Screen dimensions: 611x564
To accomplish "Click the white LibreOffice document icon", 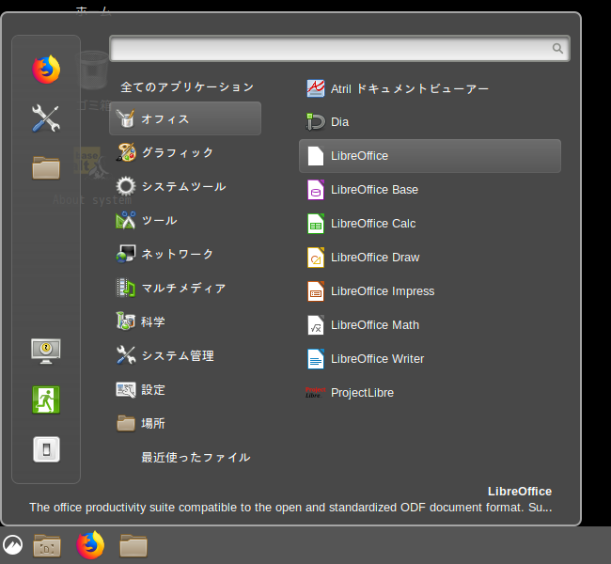I will (316, 156).
